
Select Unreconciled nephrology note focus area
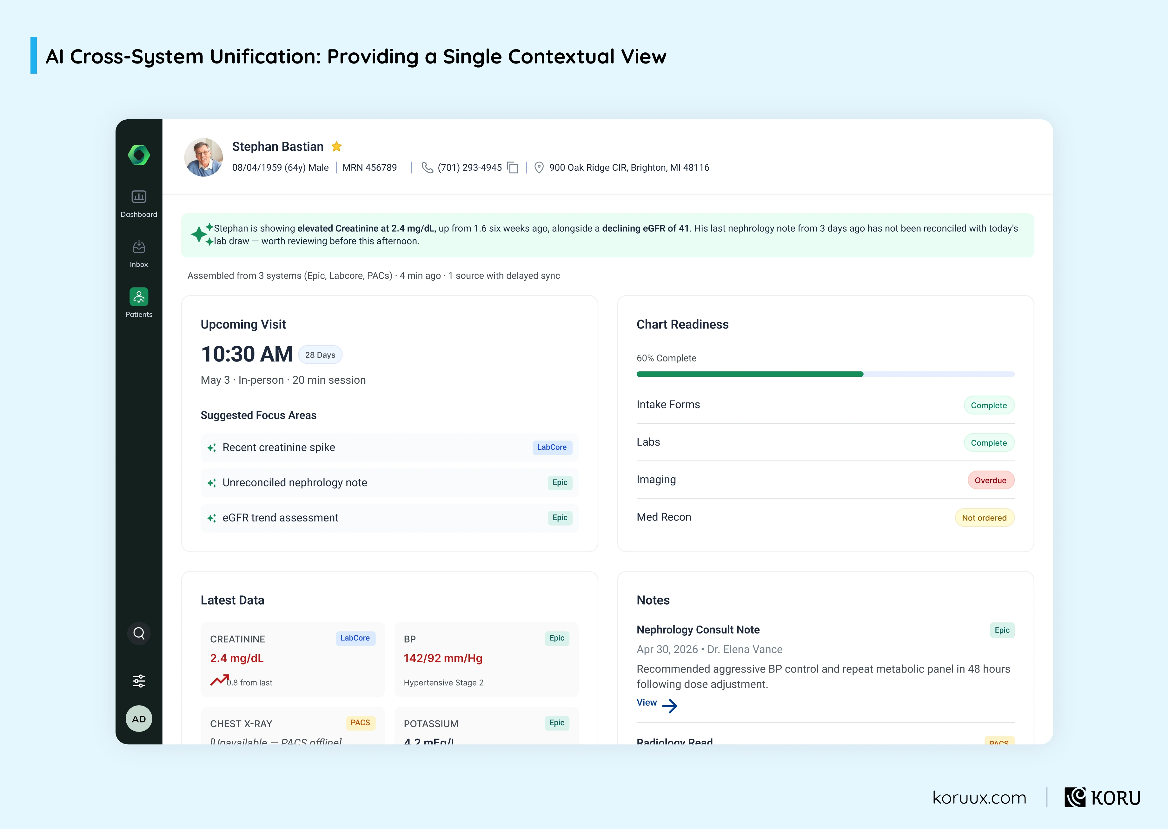389,483
